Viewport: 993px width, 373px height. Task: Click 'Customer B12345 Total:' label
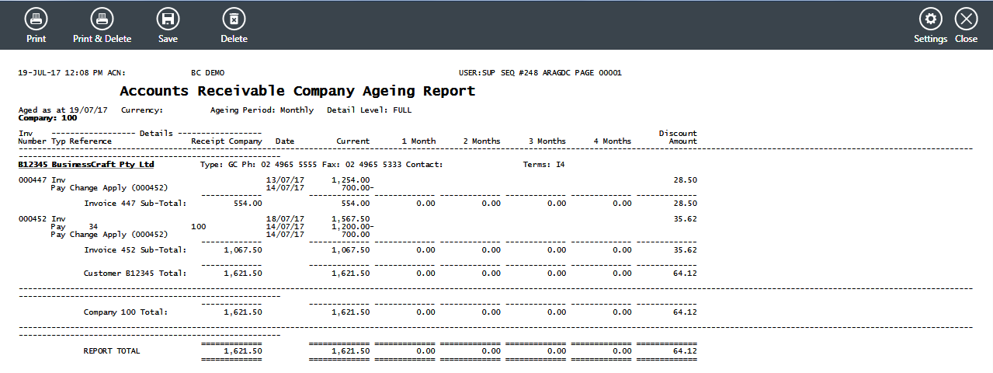136,274
